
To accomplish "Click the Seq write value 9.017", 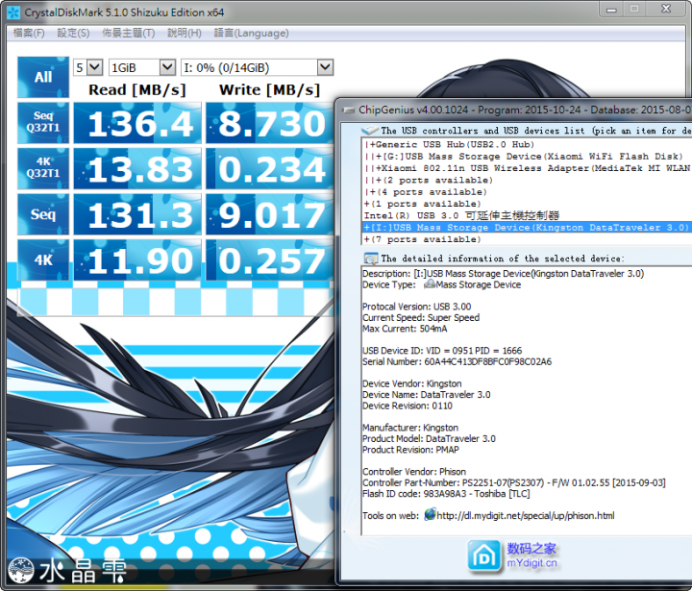I will 269,214.
